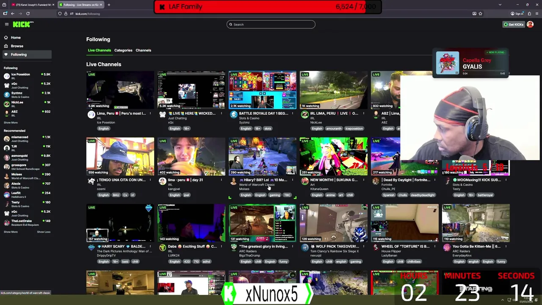Close the Kanel Joseph's Funniest tab

[53, 5]
